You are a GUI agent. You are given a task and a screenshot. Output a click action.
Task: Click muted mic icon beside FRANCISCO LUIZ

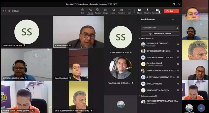point(178,71)
